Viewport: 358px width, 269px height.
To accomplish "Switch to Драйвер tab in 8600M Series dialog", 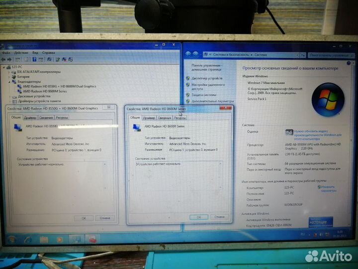I will (x=149, y=118).
